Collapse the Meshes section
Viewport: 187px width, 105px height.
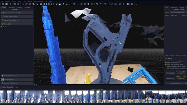pos(17,24)
